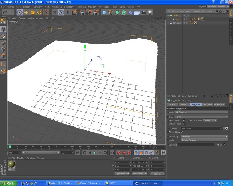Switch to the Trasforma tab
This screenshot has width=233, height=186.
click(208, 104)
